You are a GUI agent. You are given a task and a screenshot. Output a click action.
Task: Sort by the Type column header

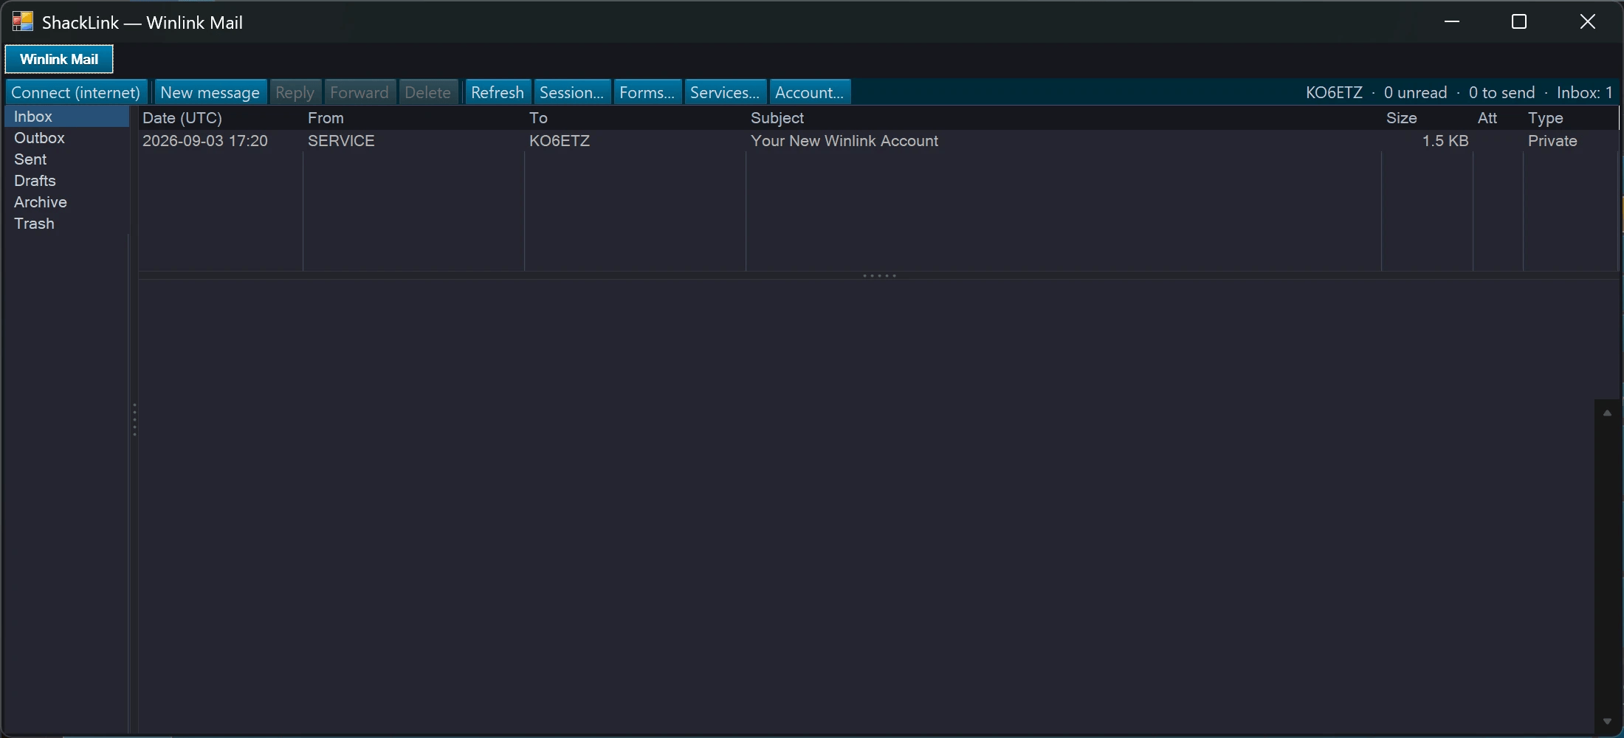click(1570, 118)
